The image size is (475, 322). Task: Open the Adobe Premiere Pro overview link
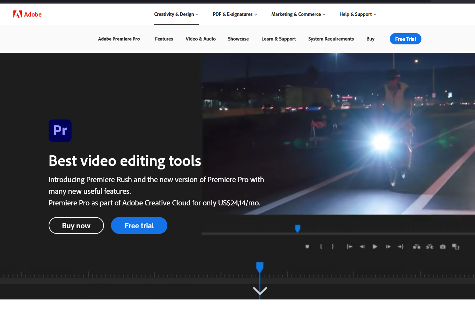[x=119, y=39]
